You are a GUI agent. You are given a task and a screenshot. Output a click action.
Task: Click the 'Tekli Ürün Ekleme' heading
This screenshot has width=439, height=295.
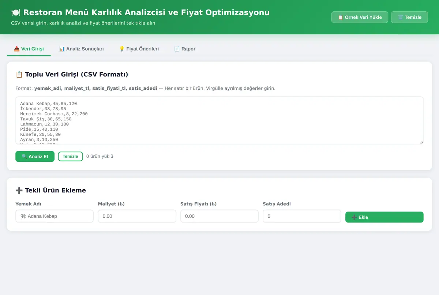tap(50, 190)
